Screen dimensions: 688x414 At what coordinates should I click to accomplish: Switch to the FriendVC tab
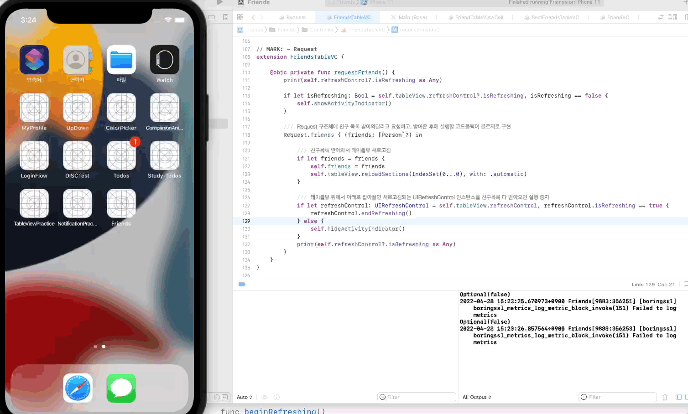[x=615, y=17]
